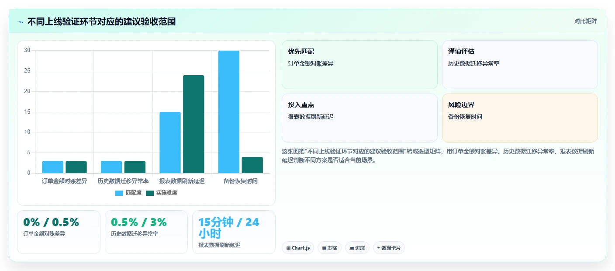
Task: Open the 对比矩阵 label in the header
Action: [x=585, y=21]
